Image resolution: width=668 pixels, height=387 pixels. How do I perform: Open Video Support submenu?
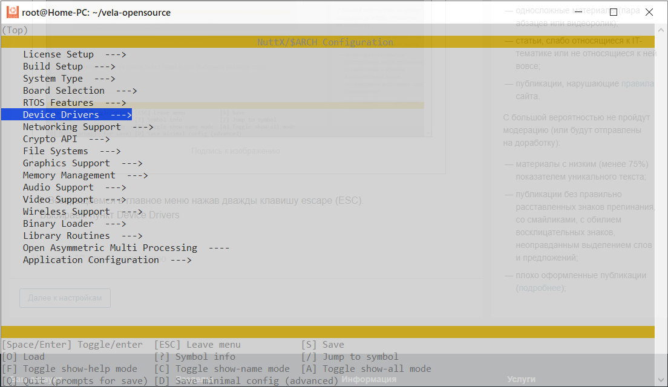pos(74,200)
